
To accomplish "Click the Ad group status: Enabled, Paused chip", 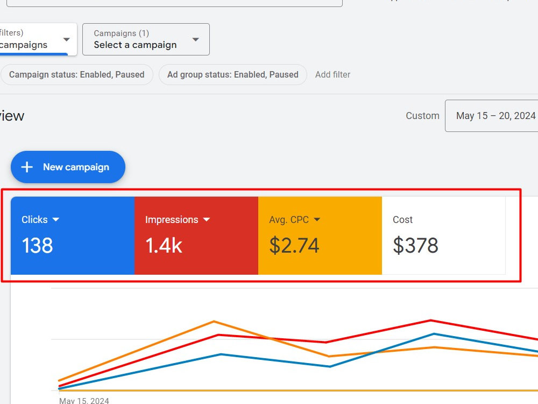I will 232,74.
